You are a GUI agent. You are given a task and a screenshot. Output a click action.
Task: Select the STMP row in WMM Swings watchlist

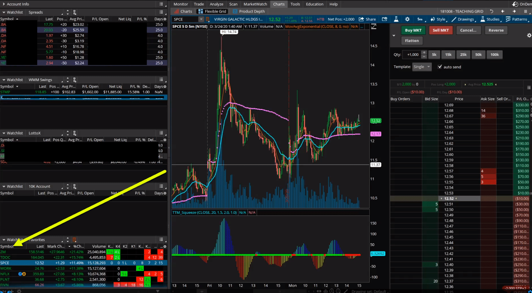83,92
